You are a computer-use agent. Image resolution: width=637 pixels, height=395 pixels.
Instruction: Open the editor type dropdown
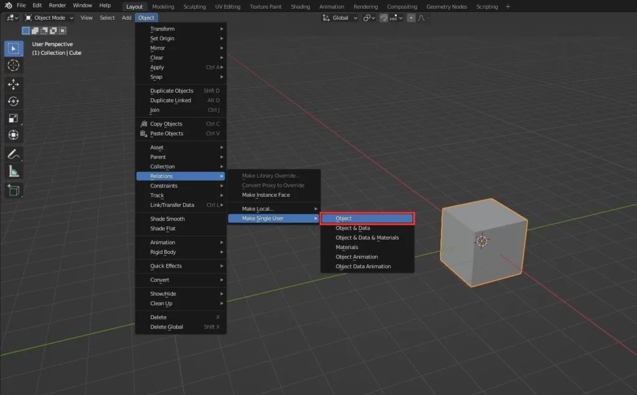tap(11, 18)
